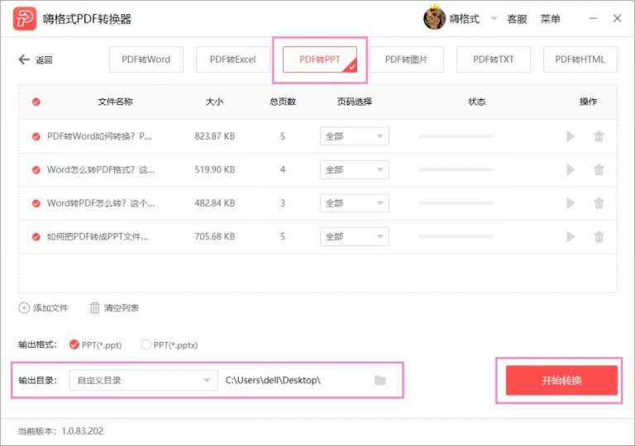
Task: Delete the 如何把PDF转成PPT文件 file with trash icon
Action: [599, 237]
